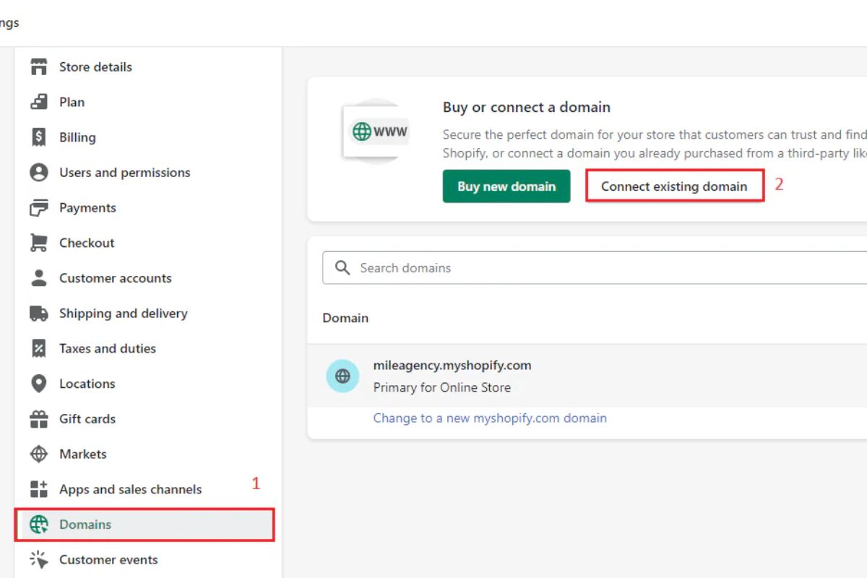This screenshot has height=578, width=867.
Task: Click the Billing receipt icon
Action: point(39,137)
